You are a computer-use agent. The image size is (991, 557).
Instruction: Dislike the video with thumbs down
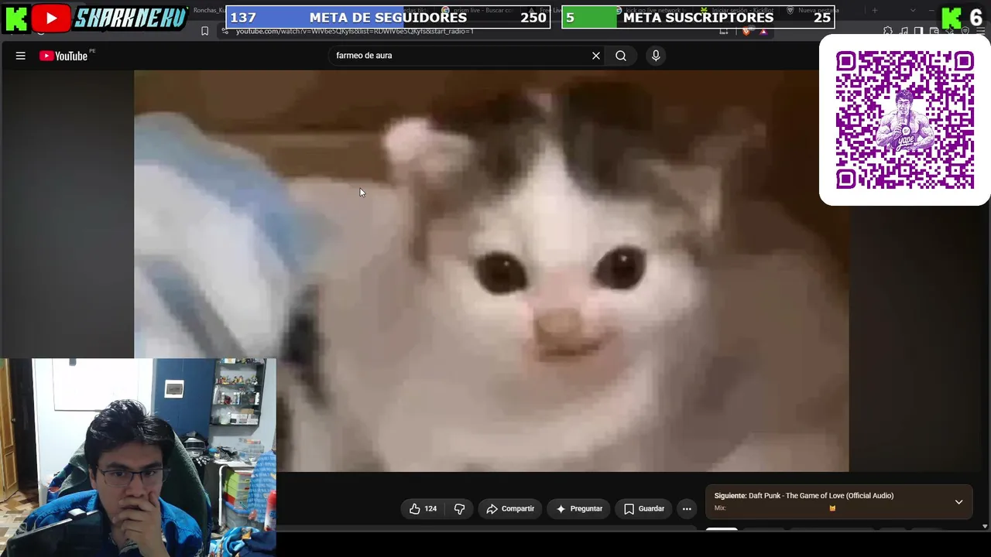point(459,509)
